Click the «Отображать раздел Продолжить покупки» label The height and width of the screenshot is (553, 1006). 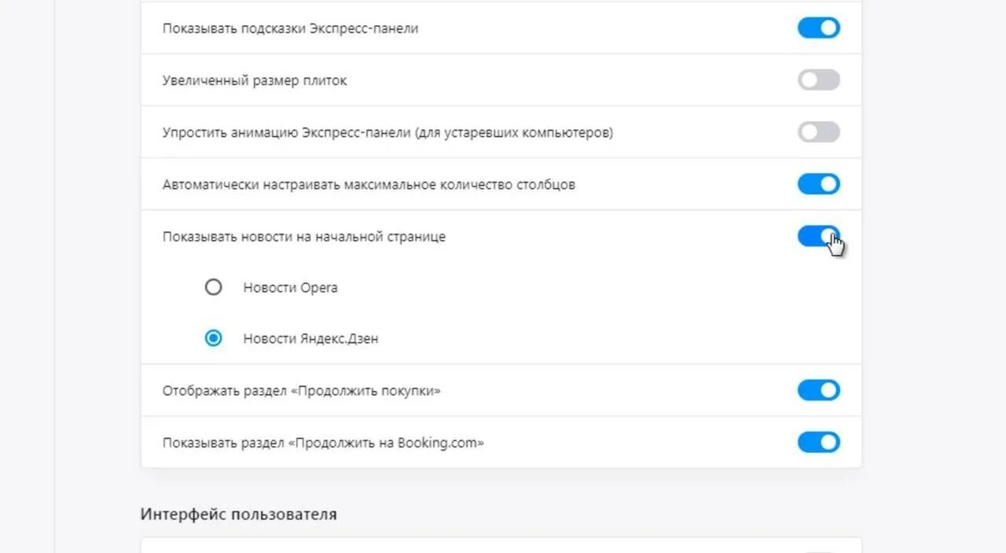pyautogui.click(x=301, y=391)
